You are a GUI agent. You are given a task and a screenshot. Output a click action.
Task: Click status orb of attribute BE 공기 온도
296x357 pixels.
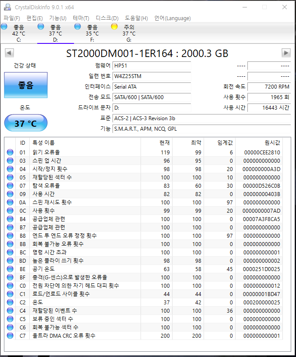pyautogui.click(x=10, y=269)
